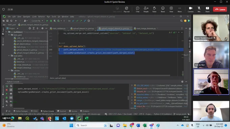Expand the expected_tables variable
Viewport: 230px width, 129px height.
click(x=132, y=94)
